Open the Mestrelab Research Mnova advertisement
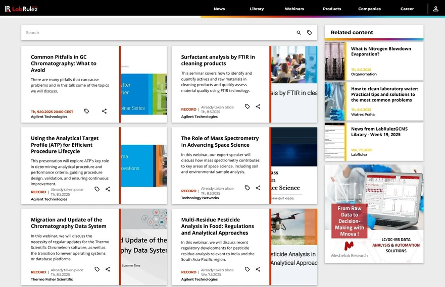 374,214
